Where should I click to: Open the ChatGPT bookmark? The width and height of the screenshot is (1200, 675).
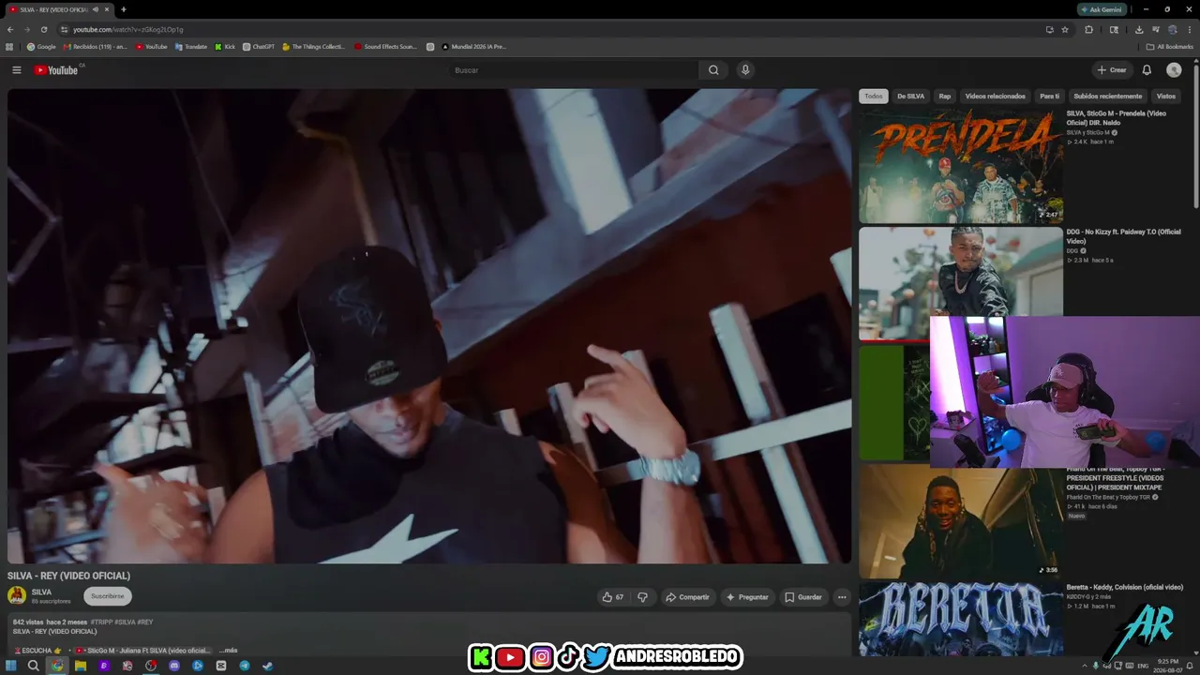(259, 47)
